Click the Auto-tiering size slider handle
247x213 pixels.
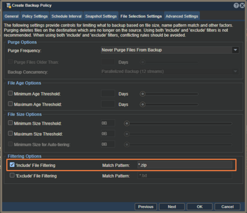coord(127,145)
